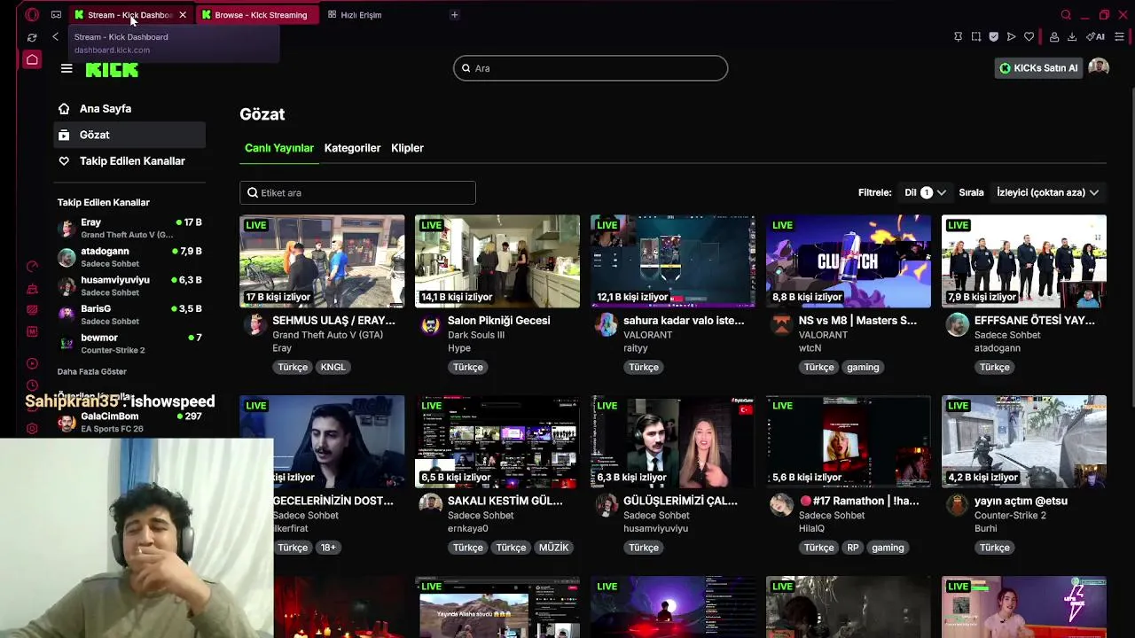This screenshot has height=638, width=1135.
Task: Open the history clock icon in sidebar
Action: tap(32, 385)
